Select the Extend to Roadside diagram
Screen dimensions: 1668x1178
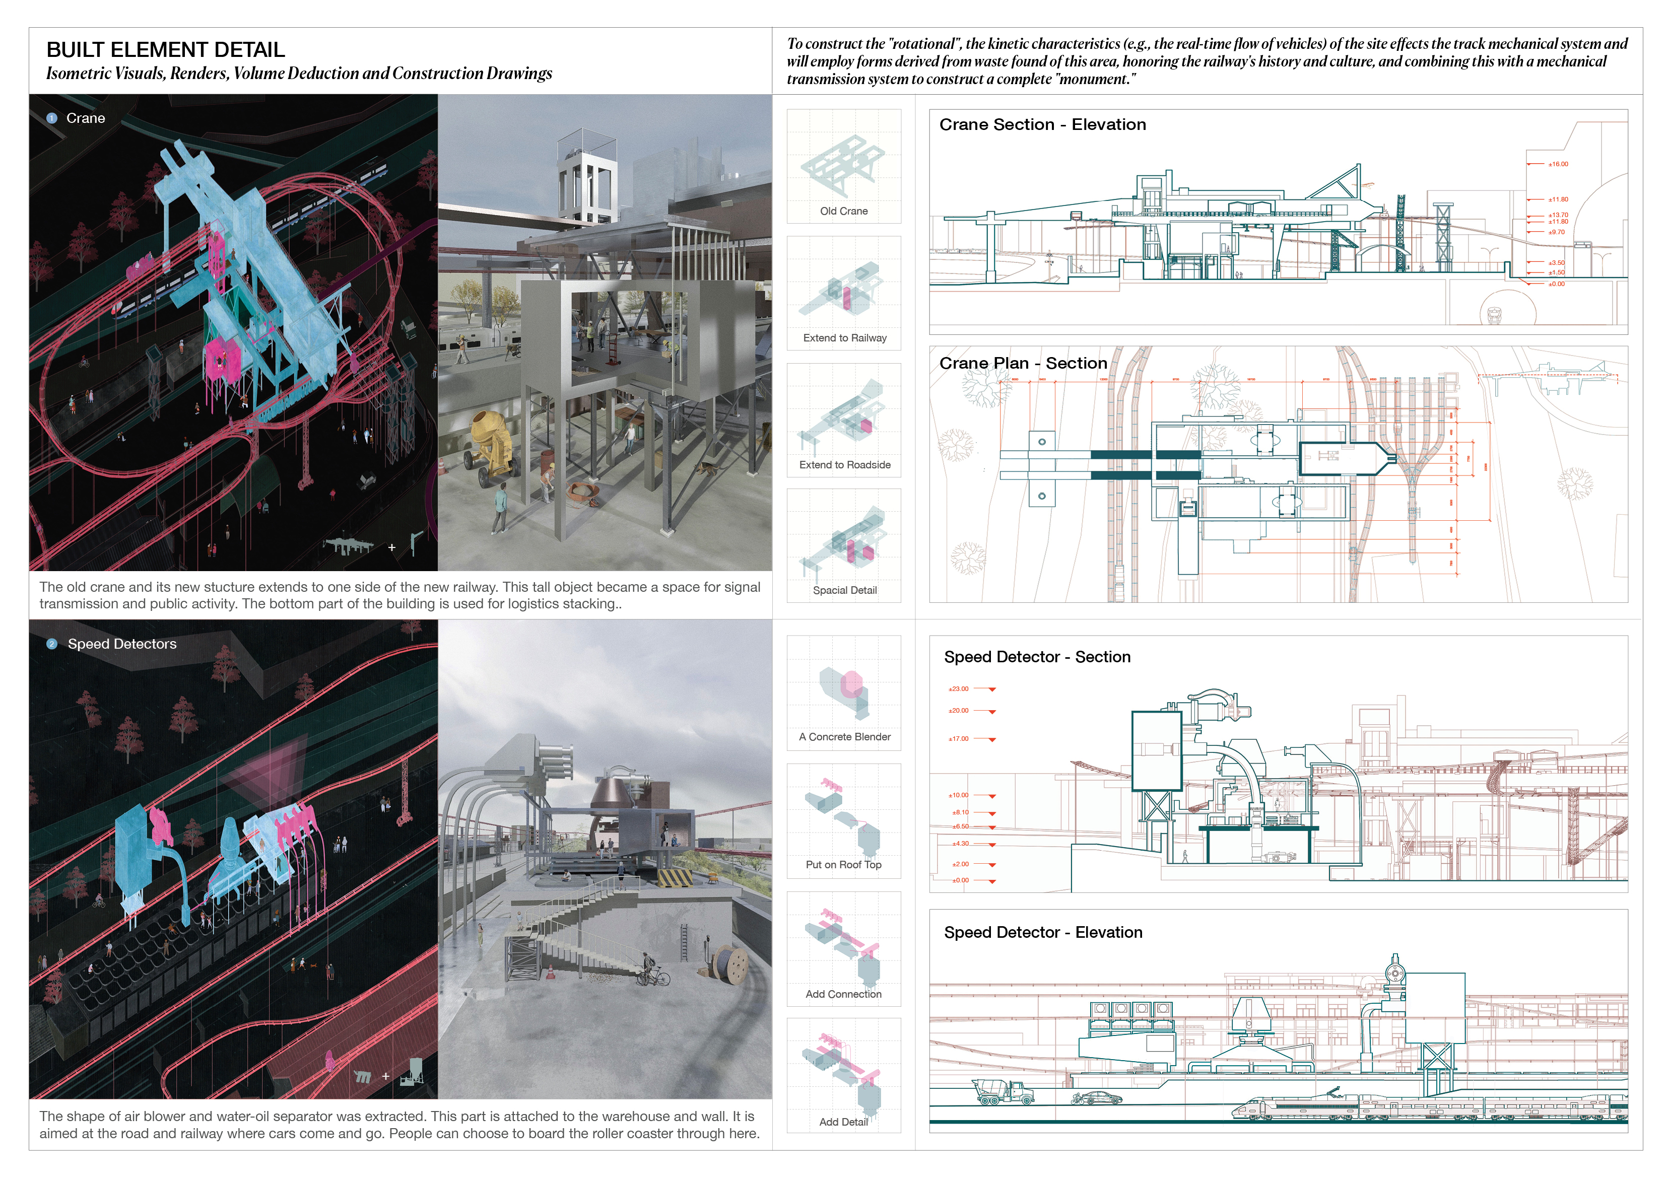(843, 420)
